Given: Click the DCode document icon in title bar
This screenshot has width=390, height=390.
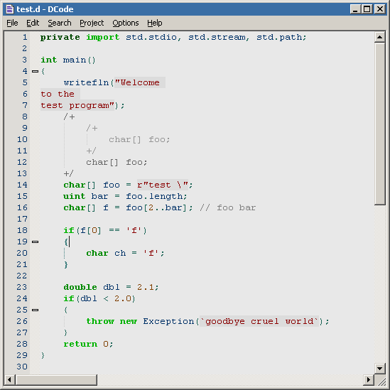Looking at the screenshot, I should pyautogui.click(x=10, y=9).
